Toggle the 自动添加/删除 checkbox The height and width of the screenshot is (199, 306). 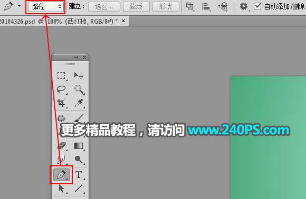tap(257, 6)
